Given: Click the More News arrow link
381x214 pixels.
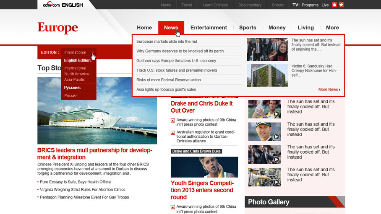Looking at the screenshot, I should click(x=329, y=90).
